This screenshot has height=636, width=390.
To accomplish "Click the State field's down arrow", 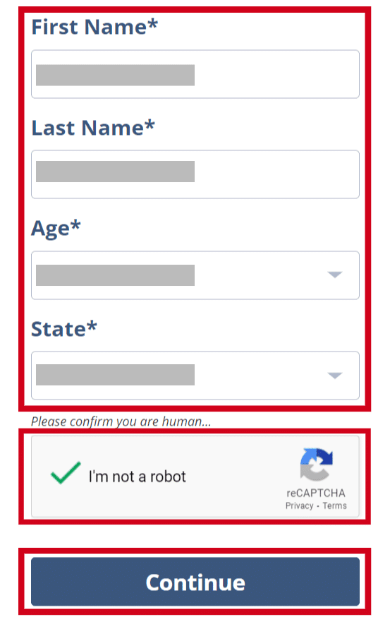I will pos(335,376).
